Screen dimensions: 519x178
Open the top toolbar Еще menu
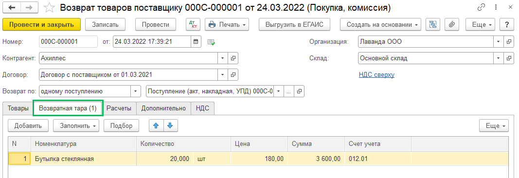[x=480, y=24]
